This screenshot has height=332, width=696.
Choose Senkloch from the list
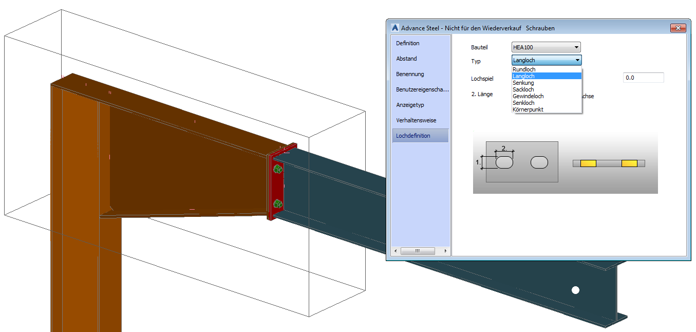[x=547, y=103]
